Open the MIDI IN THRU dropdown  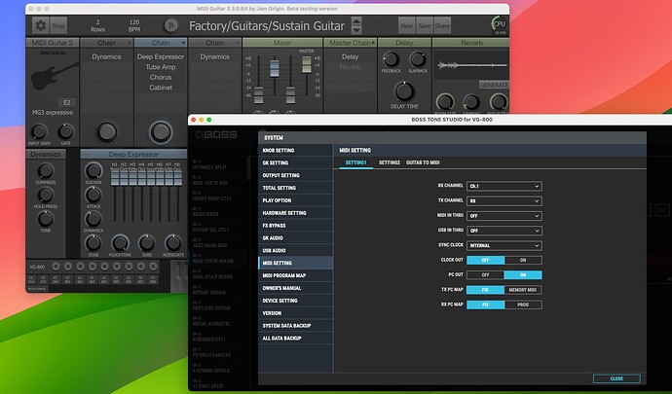pos(504,216)
